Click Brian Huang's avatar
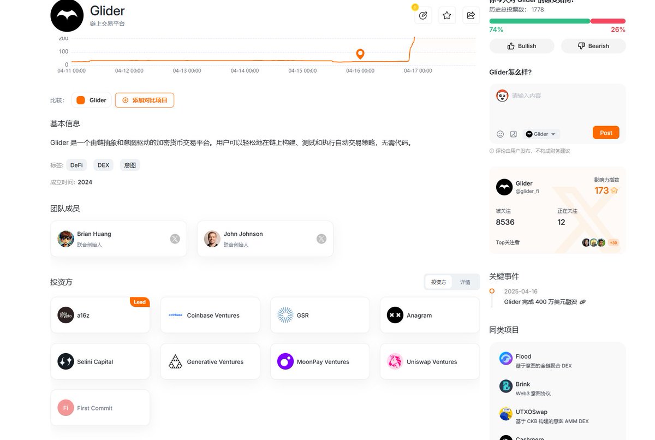Screen dimensions: 655x440 click(x=65, y=239)
